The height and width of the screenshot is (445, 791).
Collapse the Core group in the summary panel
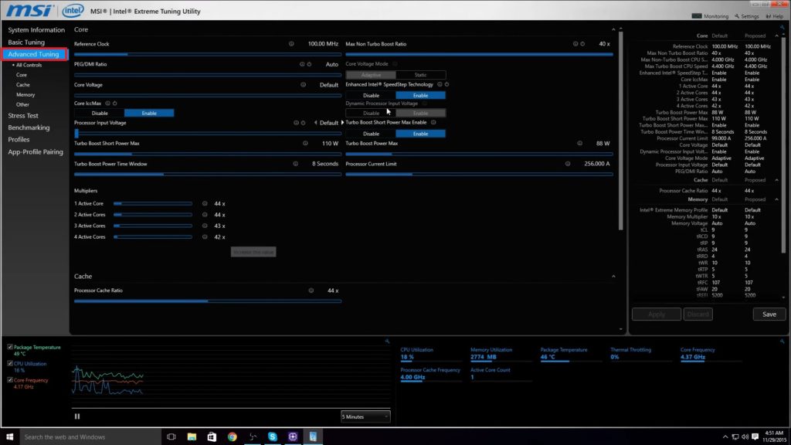(x=777, y=36)
